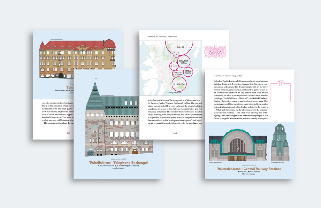The height and width of the screenshot is (208, 321).
Task: Click the [Illustration 1914:1] caption
Action: (249, 166)
